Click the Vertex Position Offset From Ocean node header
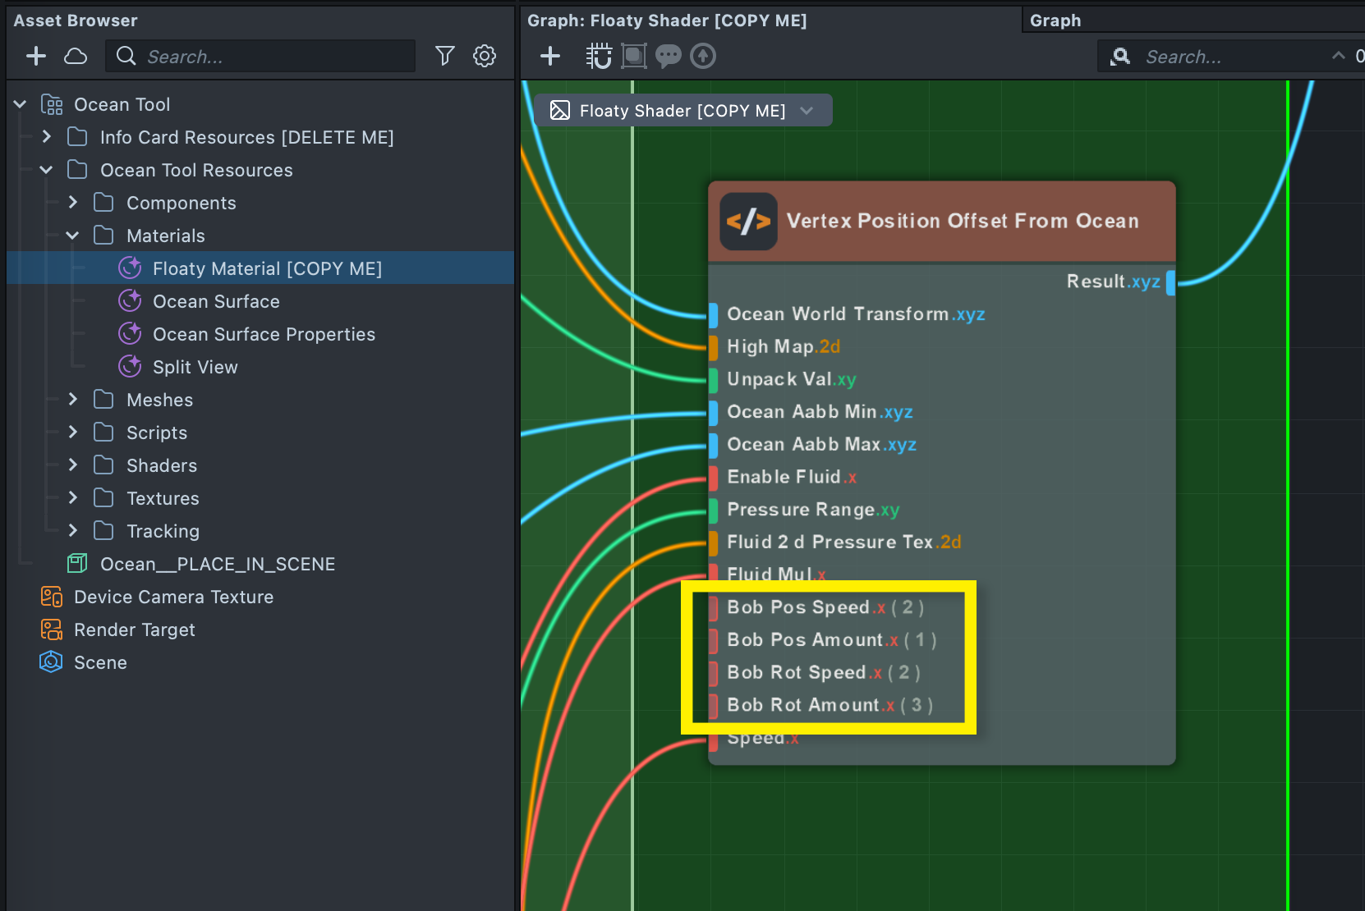 pyautogui.click(x=962, y=221)
